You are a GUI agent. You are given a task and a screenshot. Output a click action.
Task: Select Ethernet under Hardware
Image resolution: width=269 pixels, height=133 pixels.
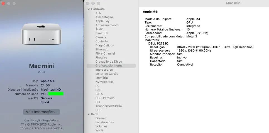(101, 49)
